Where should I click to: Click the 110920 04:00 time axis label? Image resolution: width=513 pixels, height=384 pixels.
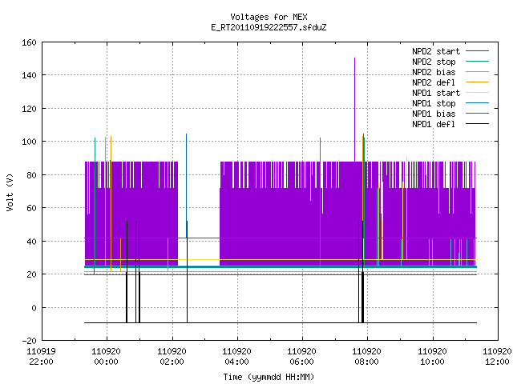[x=236, y=357]
